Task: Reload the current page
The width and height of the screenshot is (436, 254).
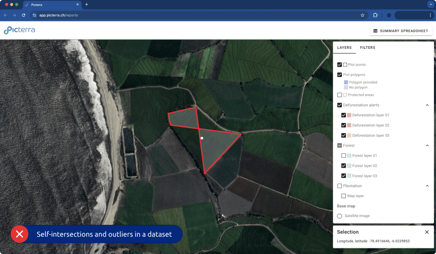Action: point(24,15)
